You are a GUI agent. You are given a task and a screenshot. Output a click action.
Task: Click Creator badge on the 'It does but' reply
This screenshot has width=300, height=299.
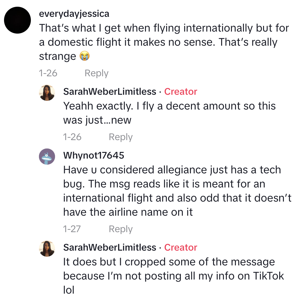coord(181,247)
